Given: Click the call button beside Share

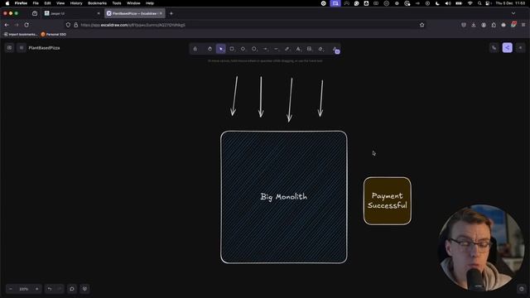Looking at the screenshot, I should click(x=494, y=48).
